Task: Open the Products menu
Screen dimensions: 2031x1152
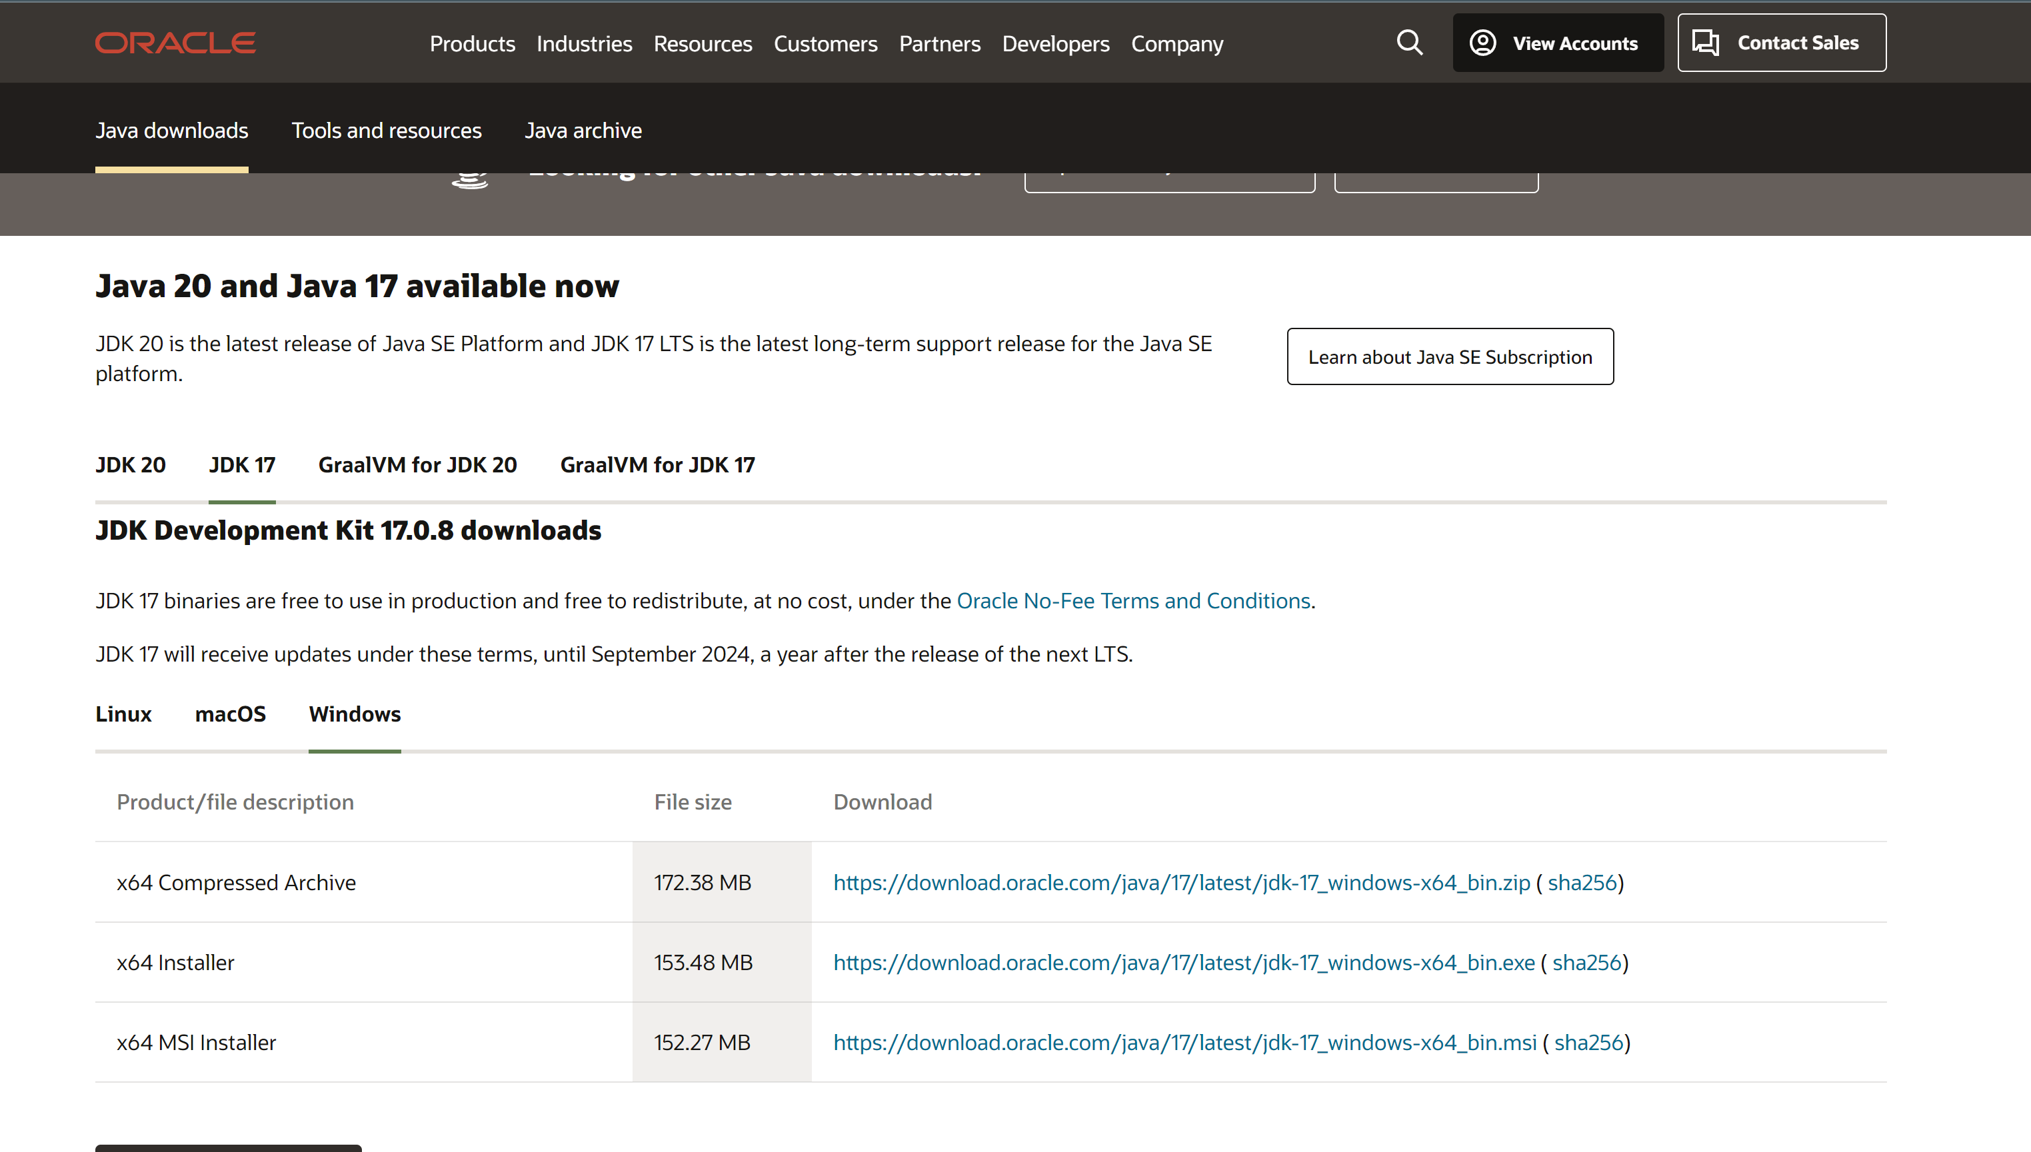Action: [472, 43]
